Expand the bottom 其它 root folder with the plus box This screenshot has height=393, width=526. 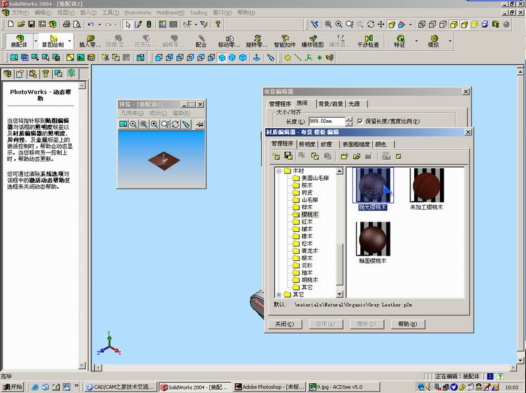(279, 294)
